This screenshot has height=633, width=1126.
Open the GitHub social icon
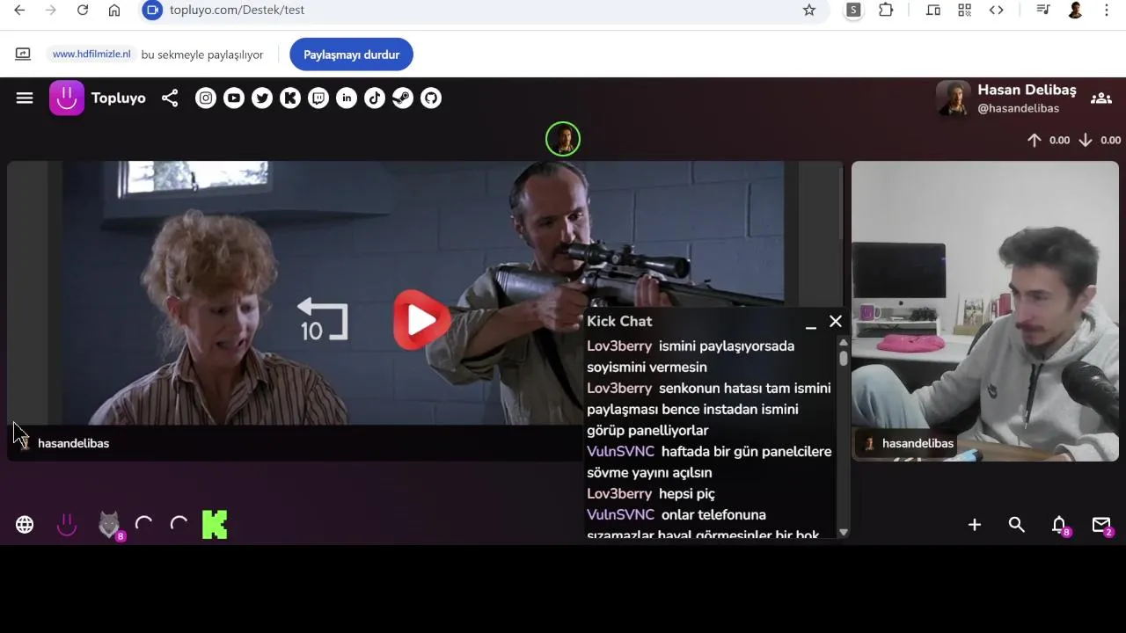pyautogui.click(x=431, y=98)
